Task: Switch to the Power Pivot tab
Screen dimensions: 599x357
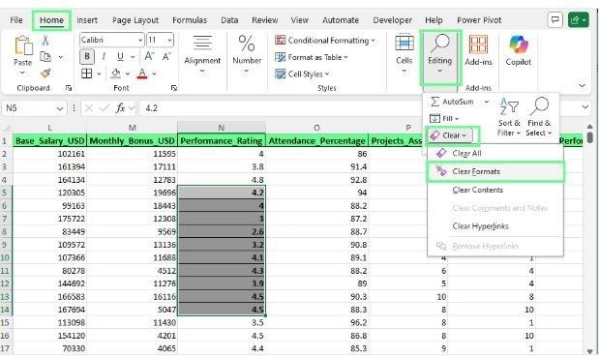Action: 479,20
